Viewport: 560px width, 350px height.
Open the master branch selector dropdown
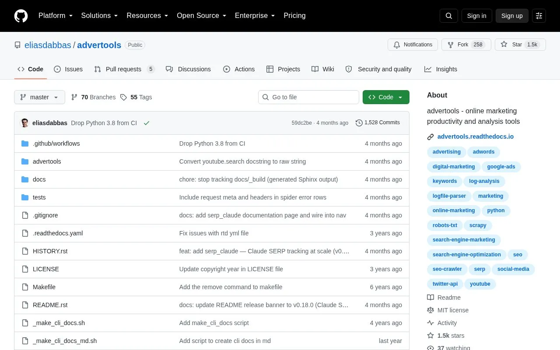pyautogui.click(x=39, y=97)
